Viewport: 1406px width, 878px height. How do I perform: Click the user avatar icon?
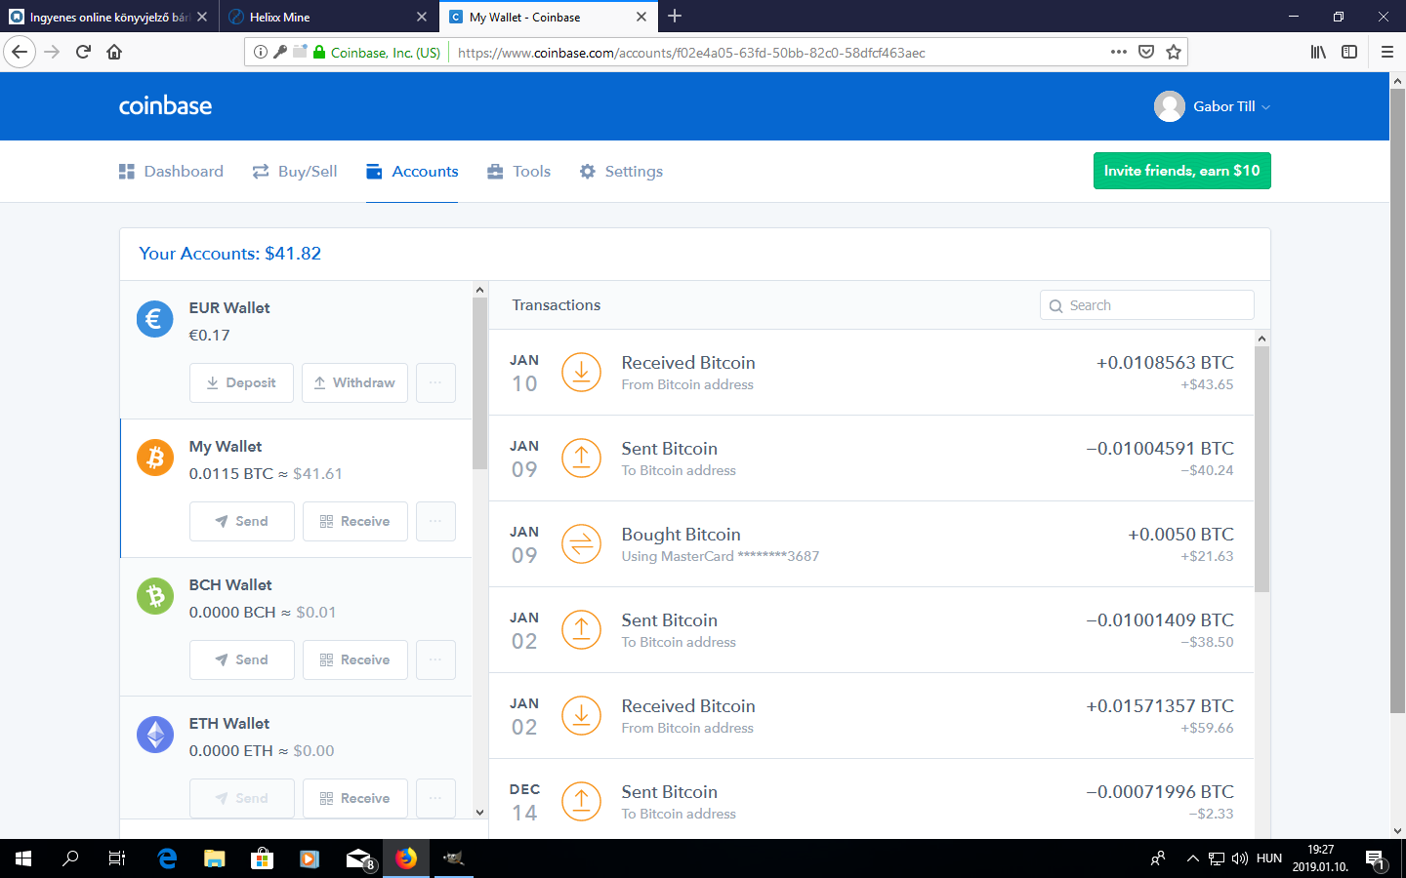click(1169, 106)
